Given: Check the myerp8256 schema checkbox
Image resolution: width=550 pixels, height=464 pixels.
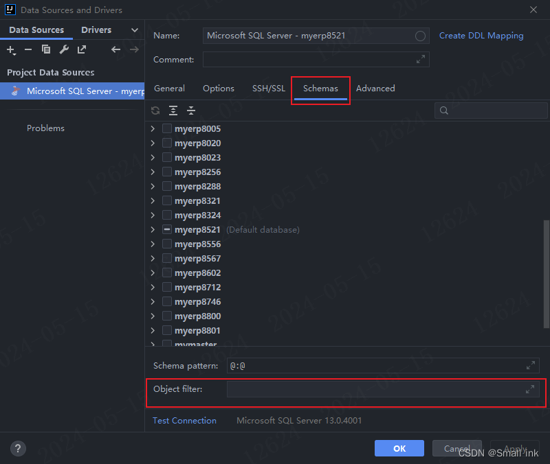Looking at the screenshot, I should [167, 172].
